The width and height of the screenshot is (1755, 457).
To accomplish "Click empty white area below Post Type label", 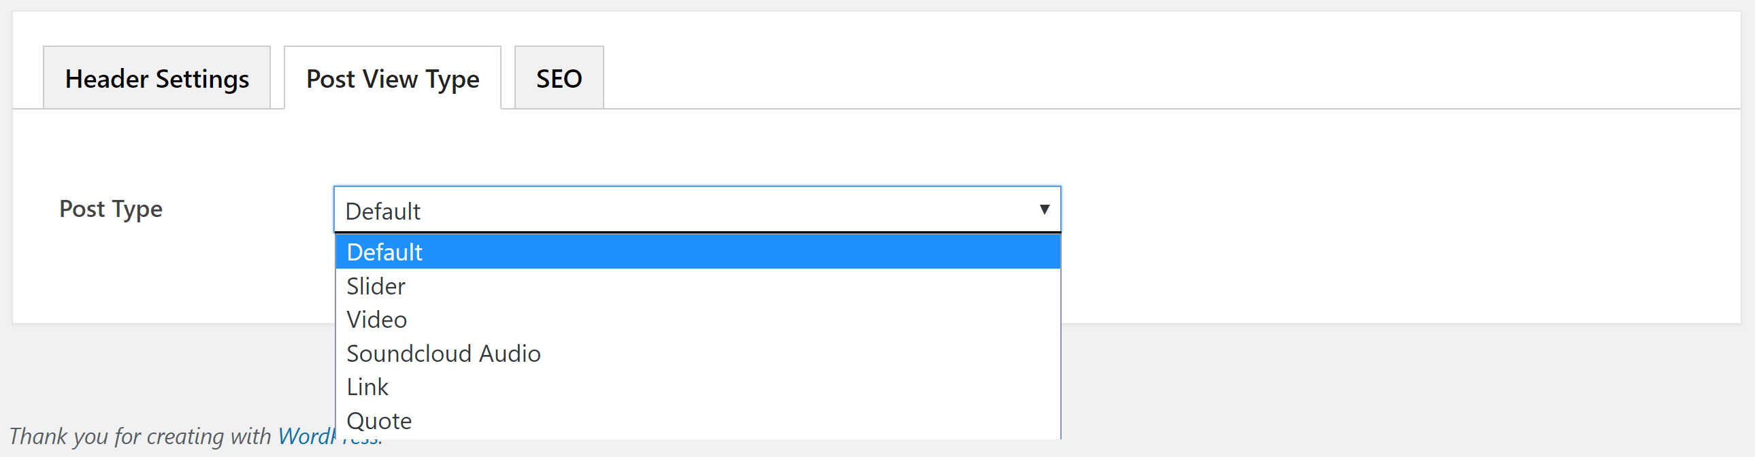I will tap(170, 280).
